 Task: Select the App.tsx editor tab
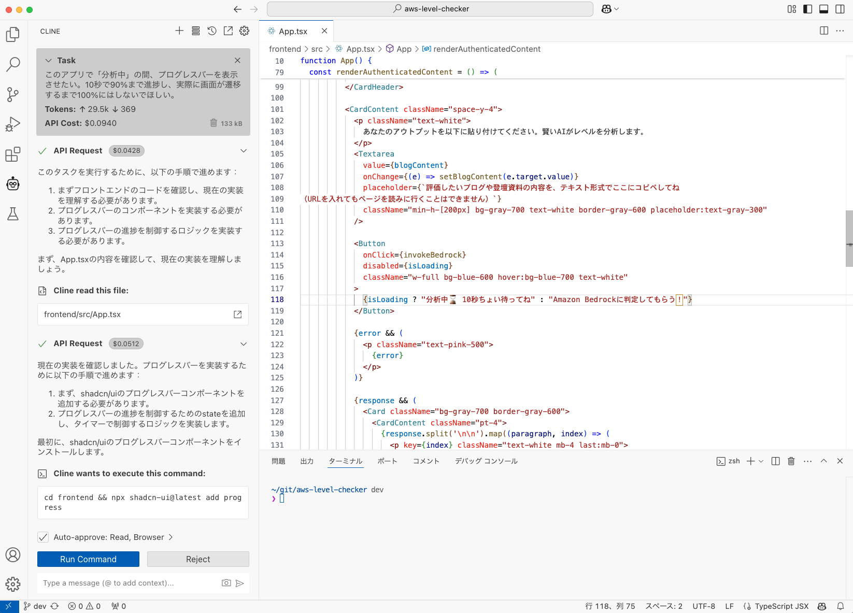tap(292, 31)
